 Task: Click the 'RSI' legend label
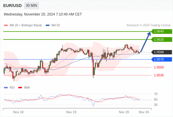[x=12, y=88]
